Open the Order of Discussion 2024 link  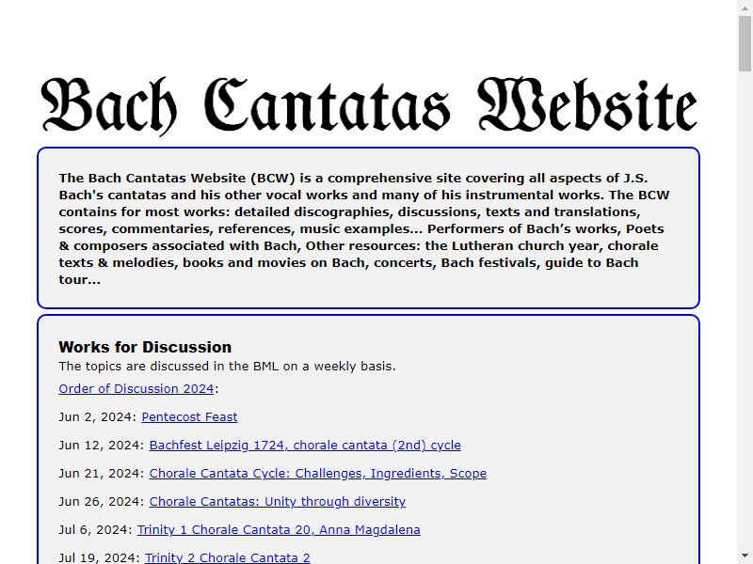pyautogui.click(x=136, y=388)
